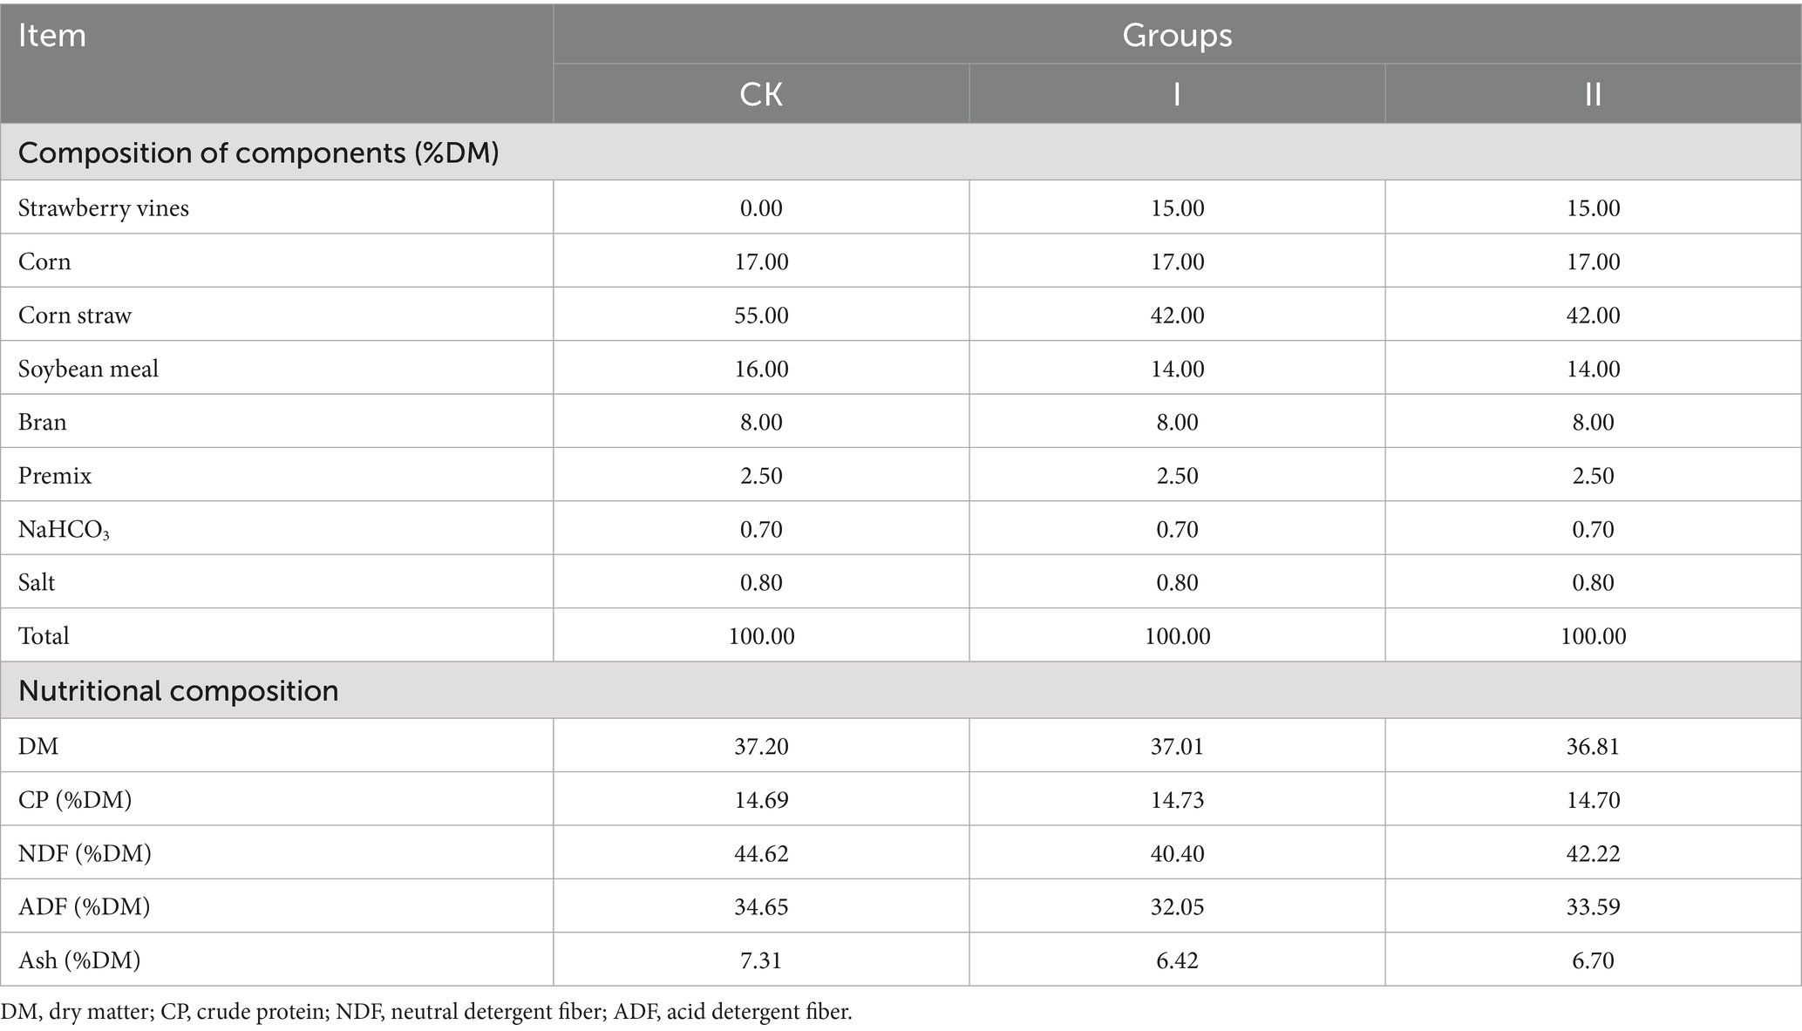
Task: Click the NaHCO3 row label
Action: 64,529
